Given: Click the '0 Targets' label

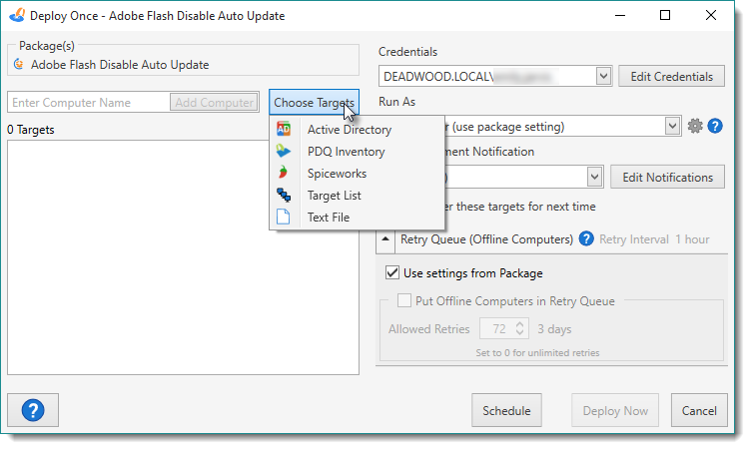Looking at the screenshot, I should (x=31, y=130).
